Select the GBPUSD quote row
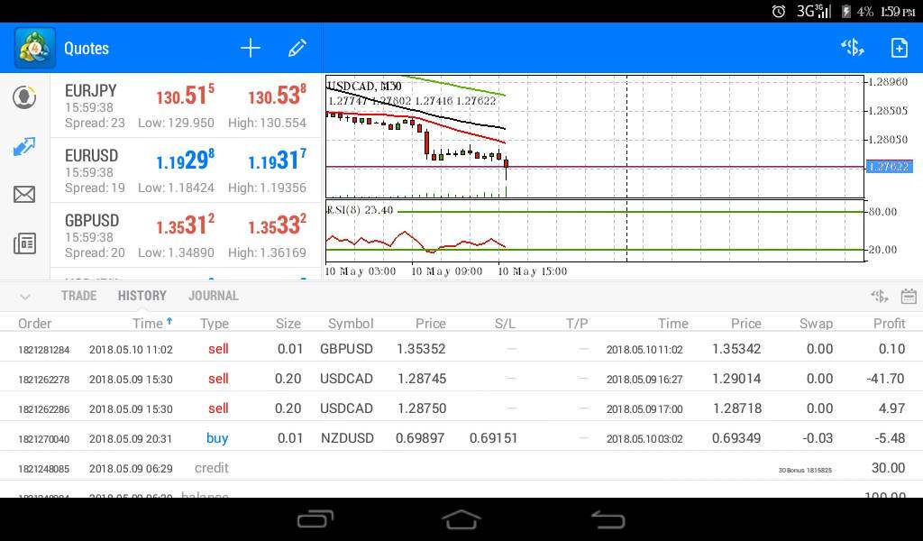This screenshot has height=541, width=923. tap(186, 235)
